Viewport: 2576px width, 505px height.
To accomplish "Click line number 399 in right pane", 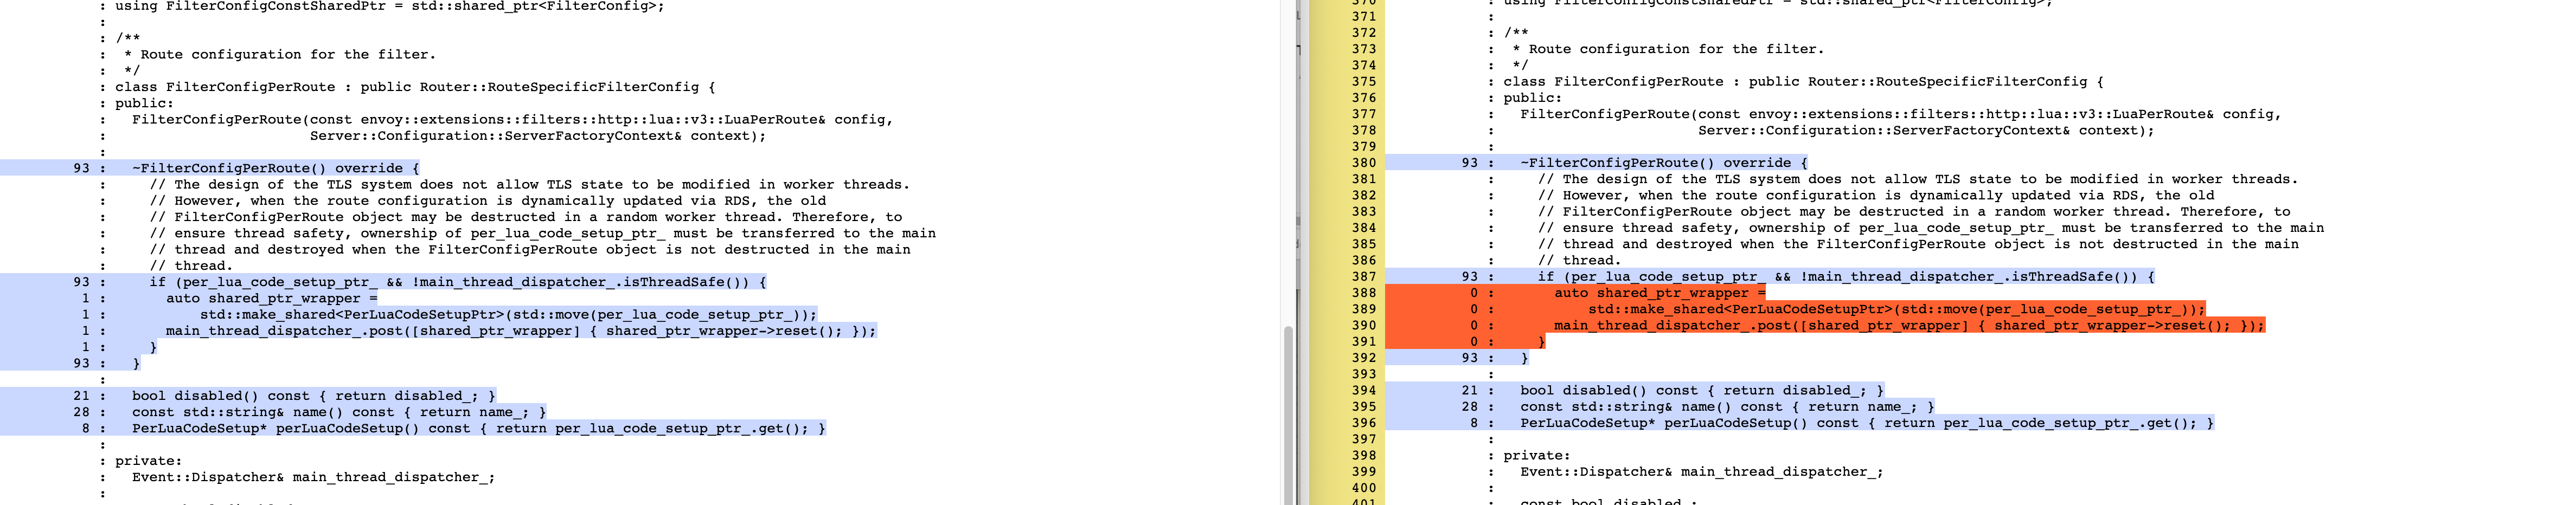I will pos(1364,472).
